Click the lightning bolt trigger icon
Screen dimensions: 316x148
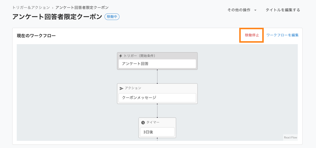121,56
